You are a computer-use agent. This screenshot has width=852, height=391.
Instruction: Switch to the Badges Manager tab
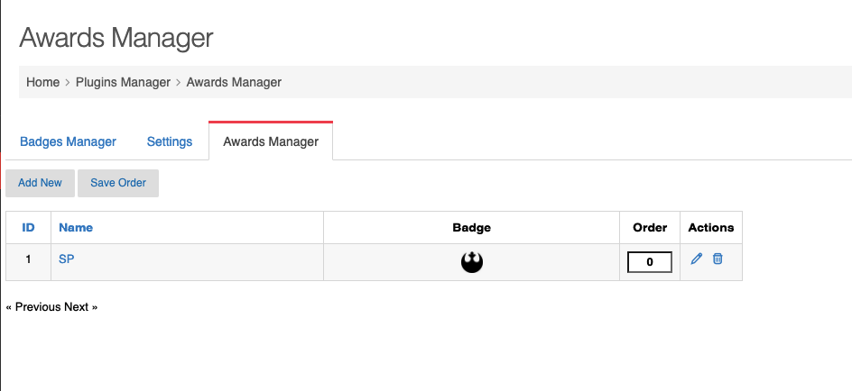[68, 141]
